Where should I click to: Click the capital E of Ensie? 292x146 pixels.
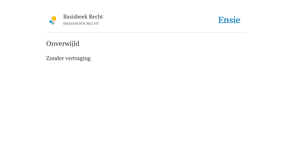221,20
